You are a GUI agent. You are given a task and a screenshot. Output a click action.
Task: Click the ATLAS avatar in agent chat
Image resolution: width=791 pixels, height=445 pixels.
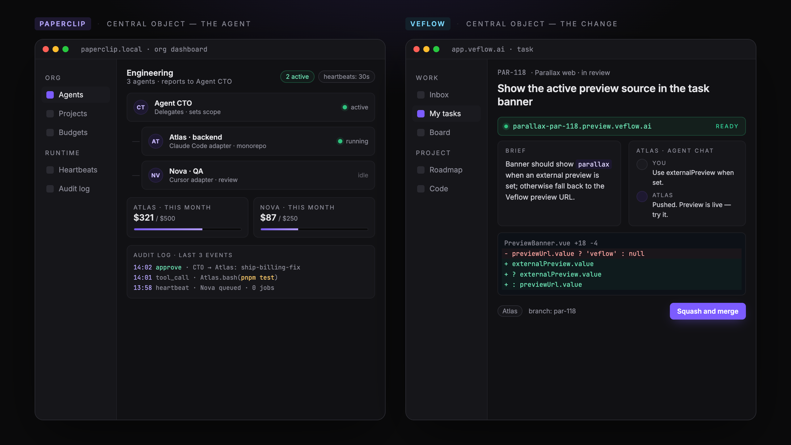coord(642,197)
